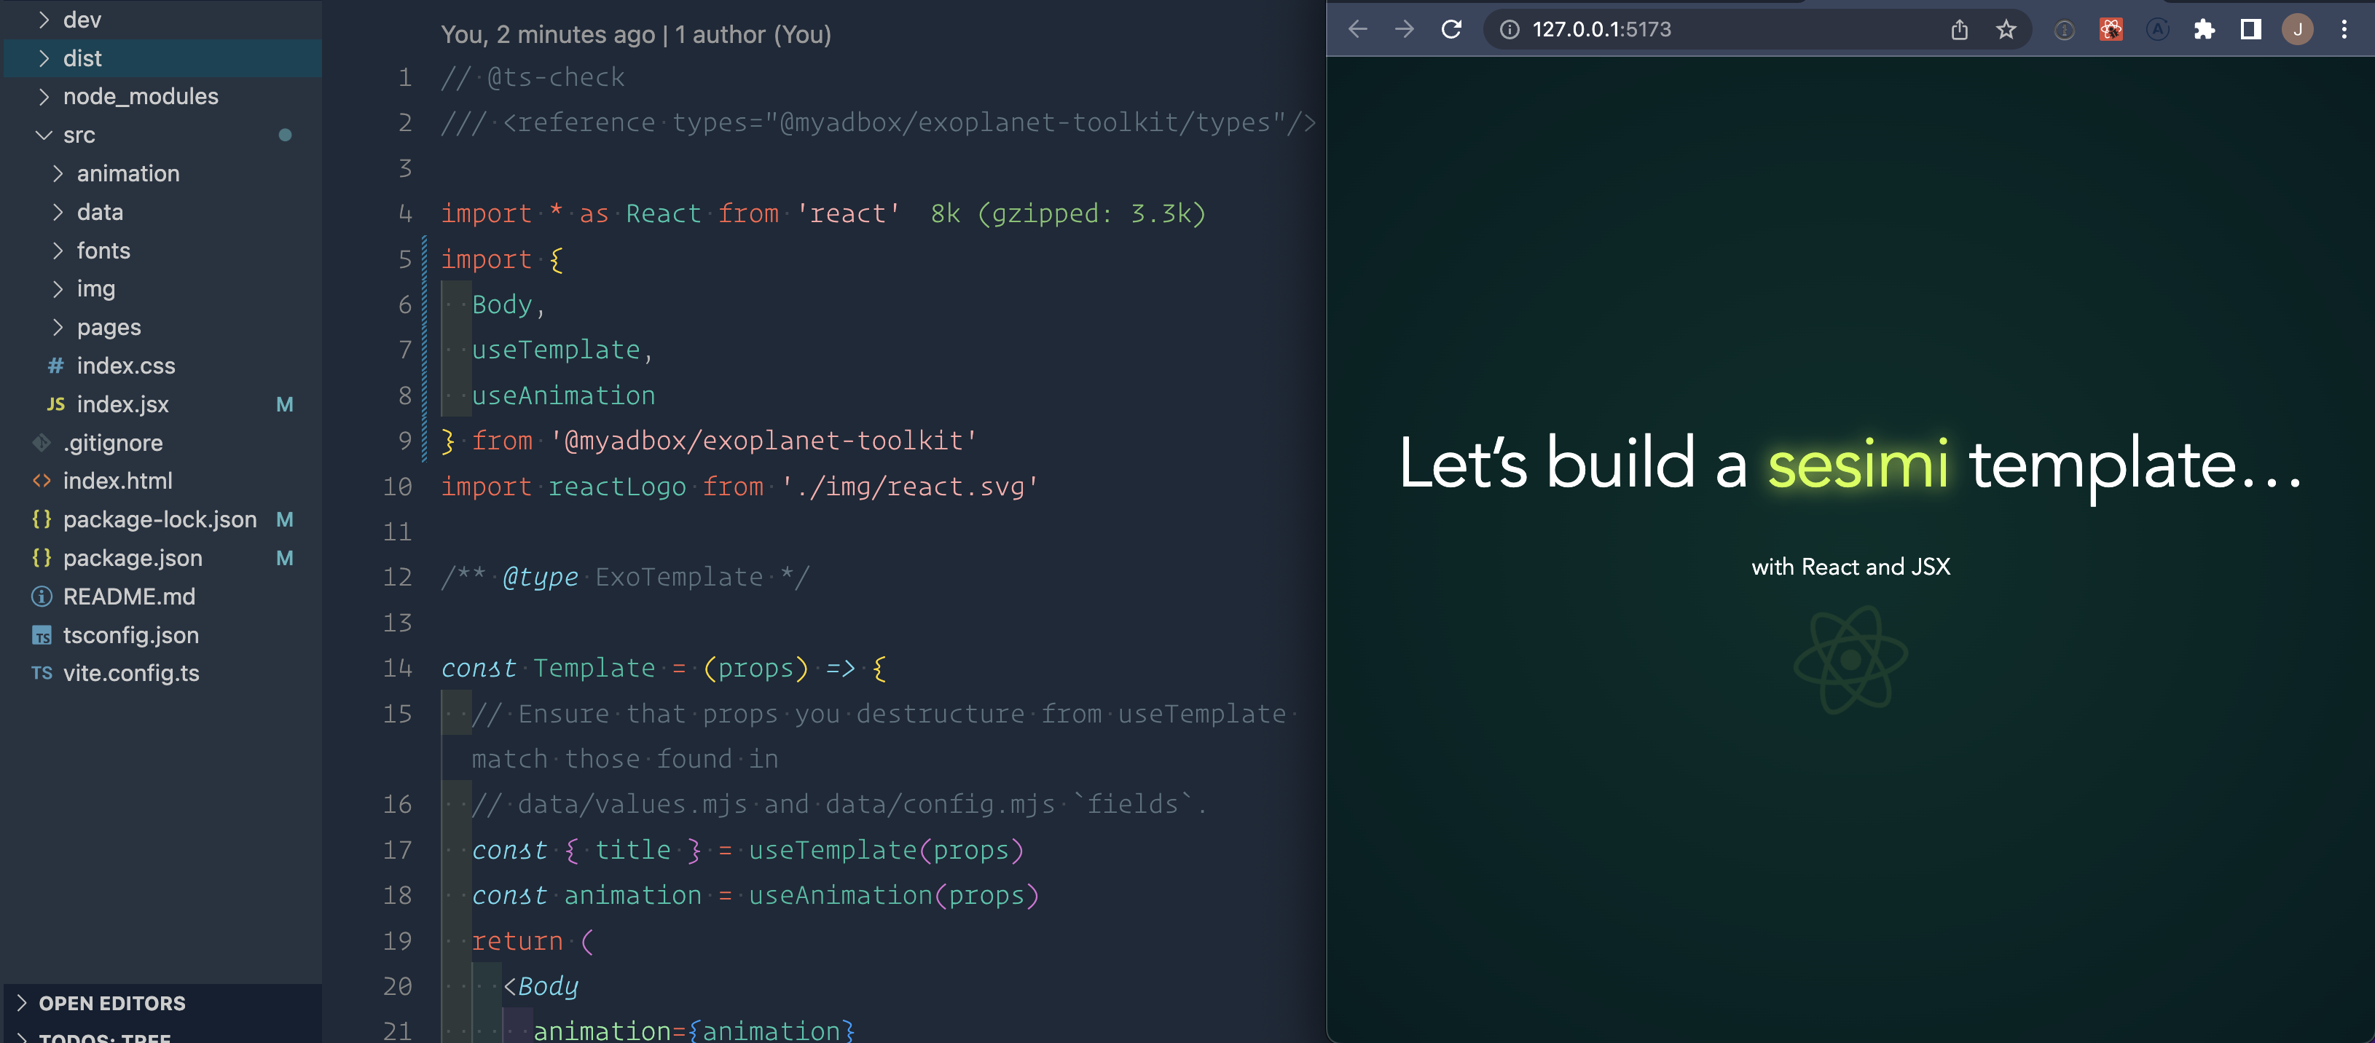Open vite.config.ts file
The width and height of the screenshot is (2375, 1043).
[x=131, y=674]
